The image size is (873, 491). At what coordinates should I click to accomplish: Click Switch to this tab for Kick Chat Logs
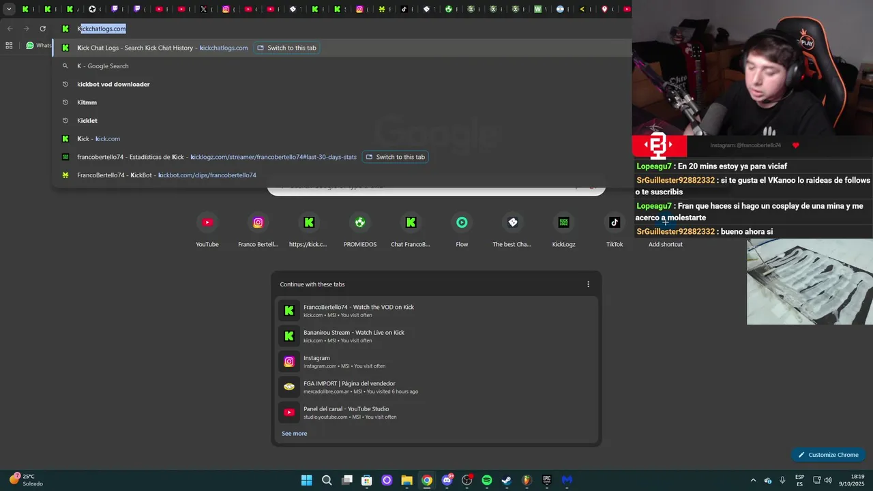(286, 48)
